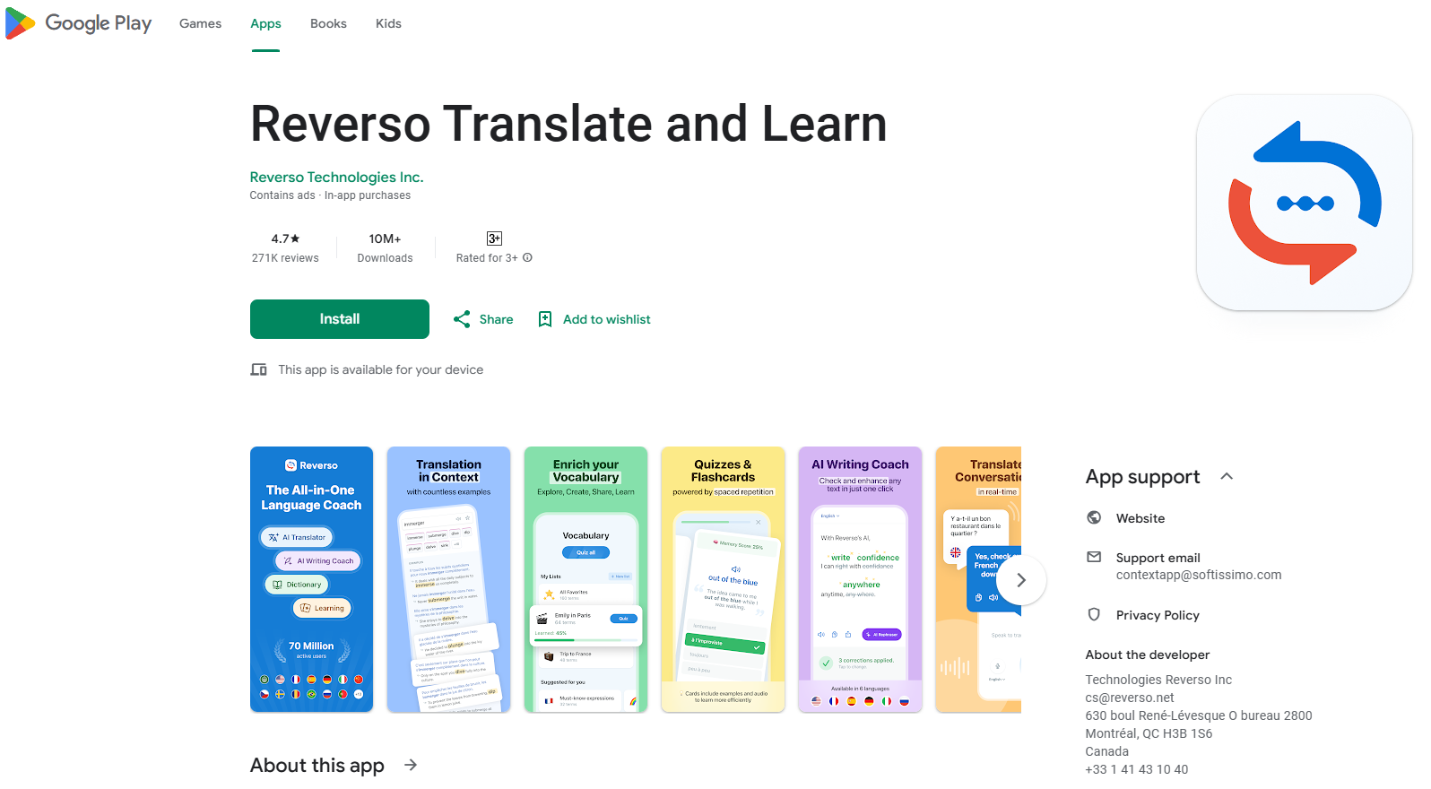
Task: Open the All-in-One Language Coach screenshot
Action: pos(311,579)
